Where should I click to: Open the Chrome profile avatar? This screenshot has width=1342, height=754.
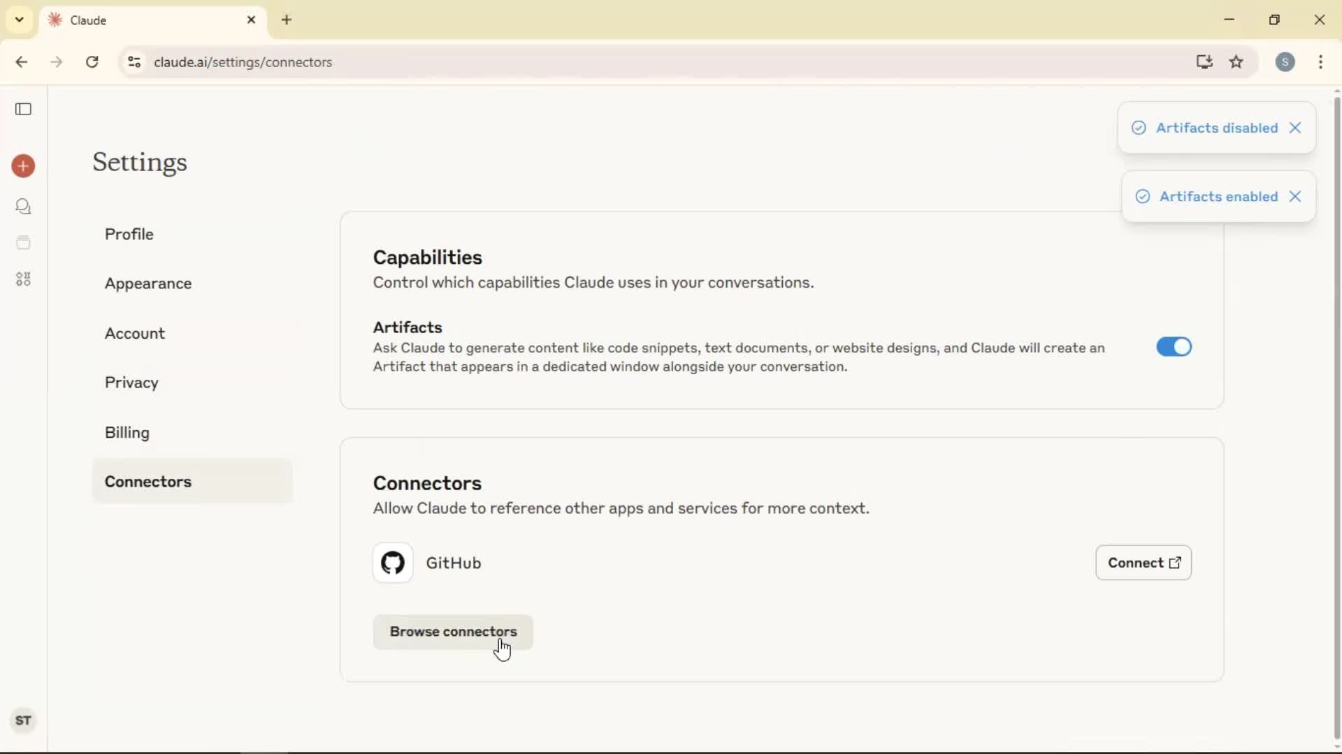[1285, 62]
